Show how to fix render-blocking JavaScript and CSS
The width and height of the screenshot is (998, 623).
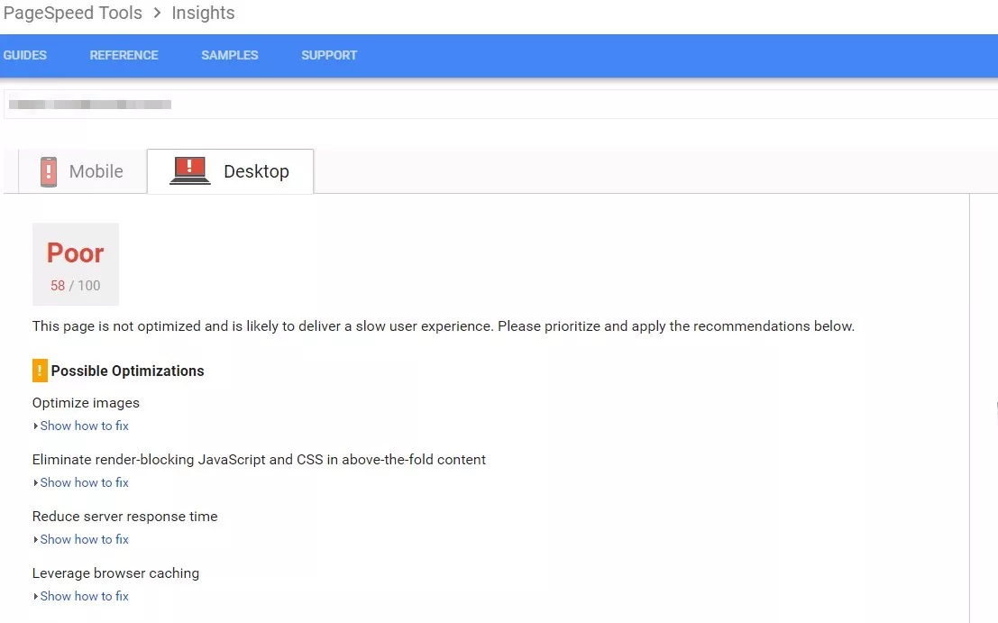pos(84,482)
